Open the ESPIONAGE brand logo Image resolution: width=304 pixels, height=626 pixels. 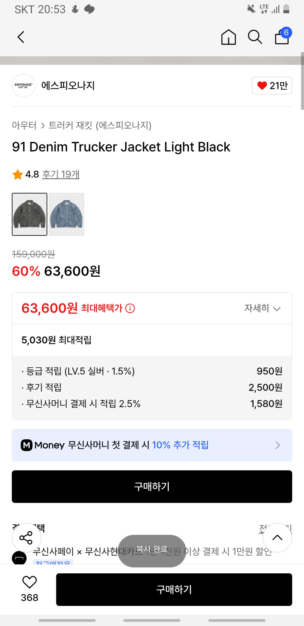tap(24, 86)
